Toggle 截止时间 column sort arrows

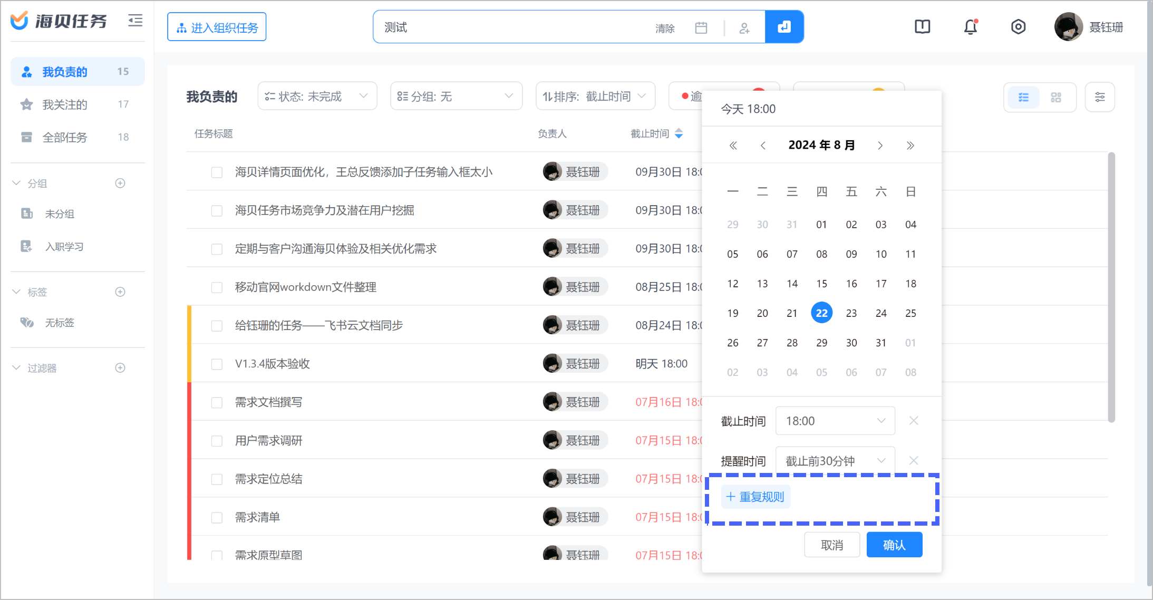pos(679,133)
